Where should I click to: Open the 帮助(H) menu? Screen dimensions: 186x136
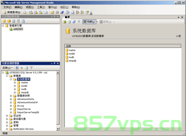[76, 7]
